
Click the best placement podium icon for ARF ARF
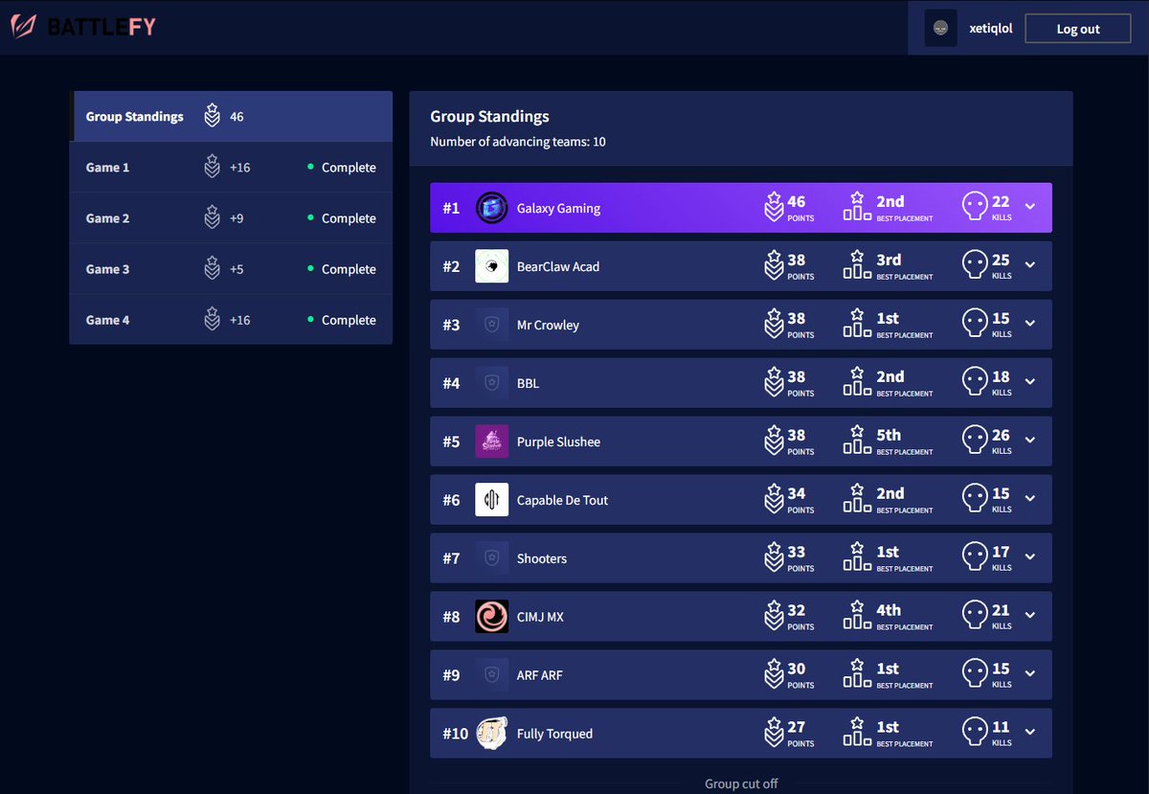[x=857, y=674]
